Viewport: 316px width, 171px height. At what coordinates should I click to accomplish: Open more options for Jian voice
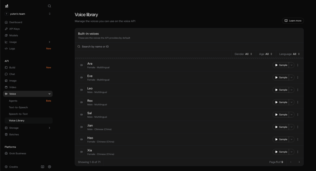[298, 127]
